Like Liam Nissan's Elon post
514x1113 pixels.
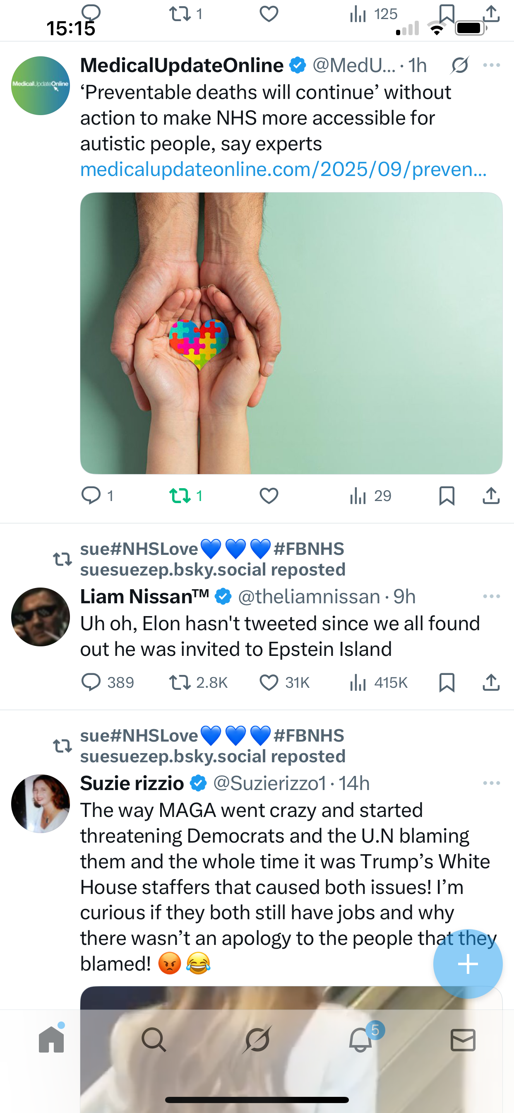pos(269,683)
